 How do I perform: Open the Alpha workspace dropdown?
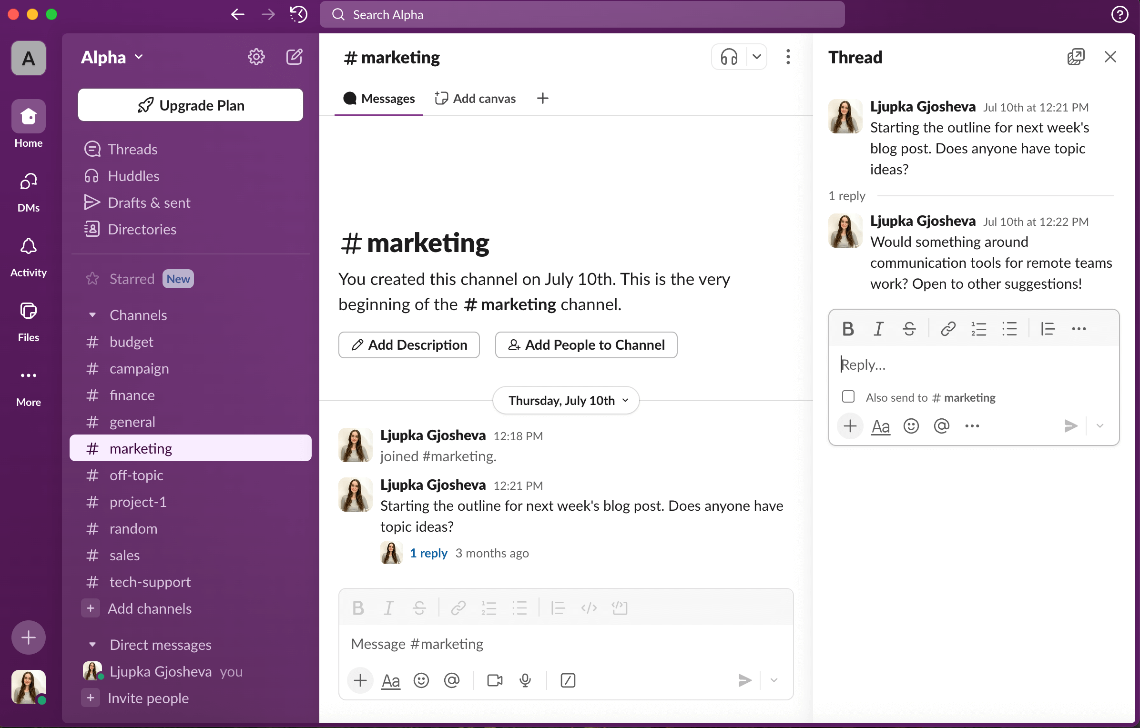point(112,57)
